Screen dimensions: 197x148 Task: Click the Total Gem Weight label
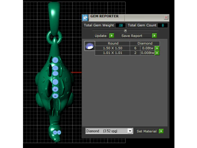tap(99, 25)
